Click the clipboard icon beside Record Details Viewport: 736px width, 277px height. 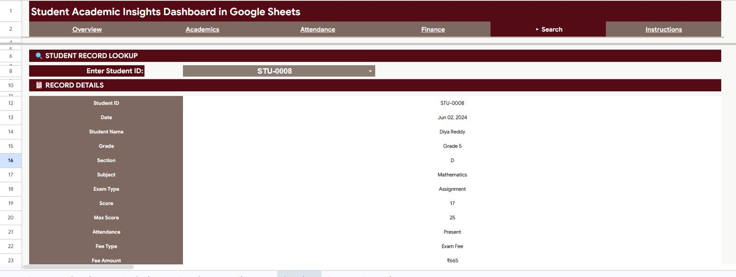[x=39, y=85]
